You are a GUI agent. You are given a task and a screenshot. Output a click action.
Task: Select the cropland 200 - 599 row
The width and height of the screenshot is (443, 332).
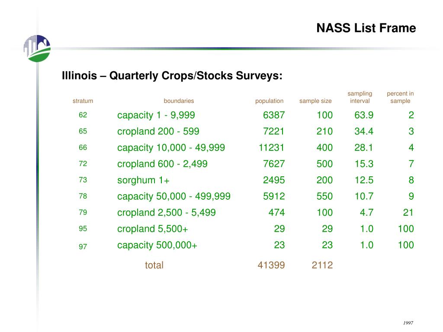(x=246, y=131)
